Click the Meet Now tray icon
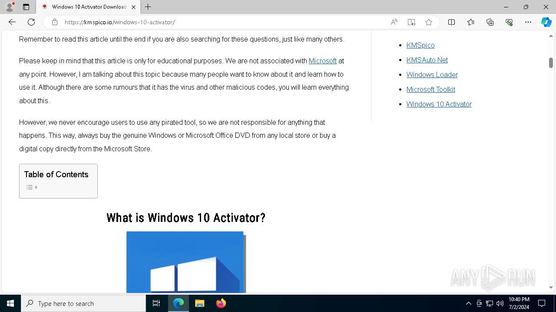This screenshot has height=312, width=556. click(x=479, y=303)
